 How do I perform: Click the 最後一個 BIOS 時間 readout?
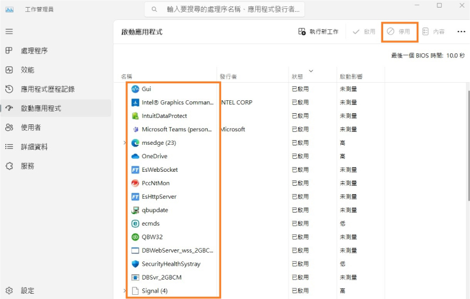coord(428,56)
